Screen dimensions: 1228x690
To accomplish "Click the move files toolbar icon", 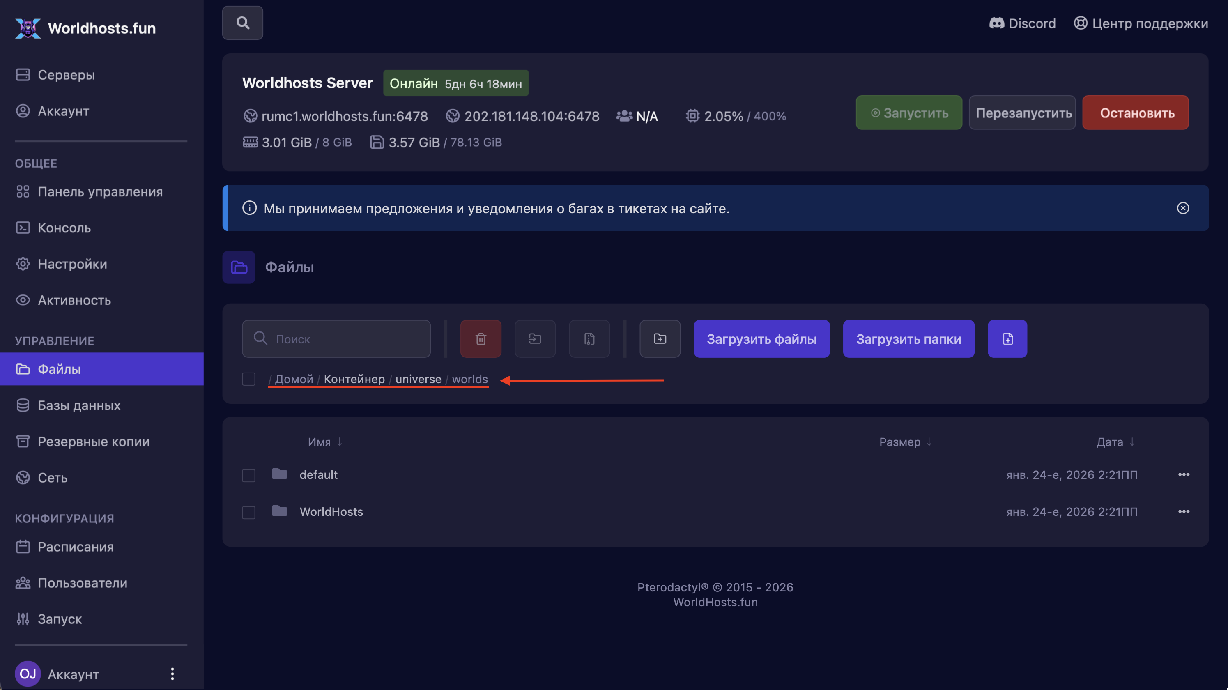I will (x=535, y=338).
